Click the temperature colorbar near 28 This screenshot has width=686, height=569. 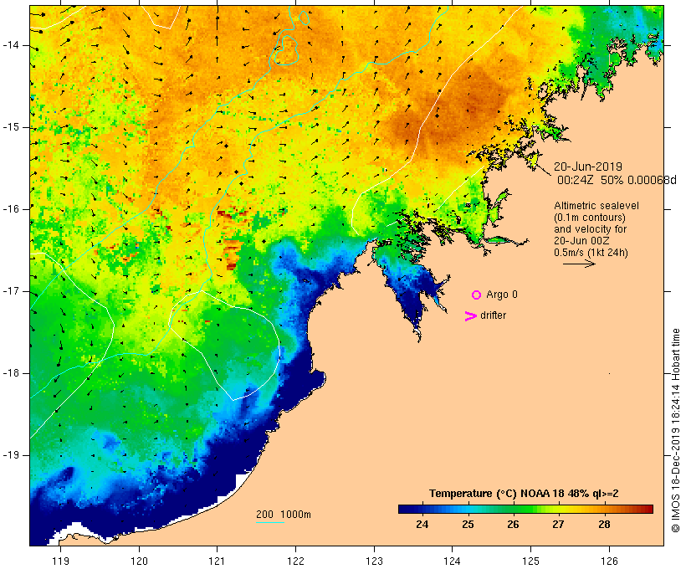click(x=604, y=509)
